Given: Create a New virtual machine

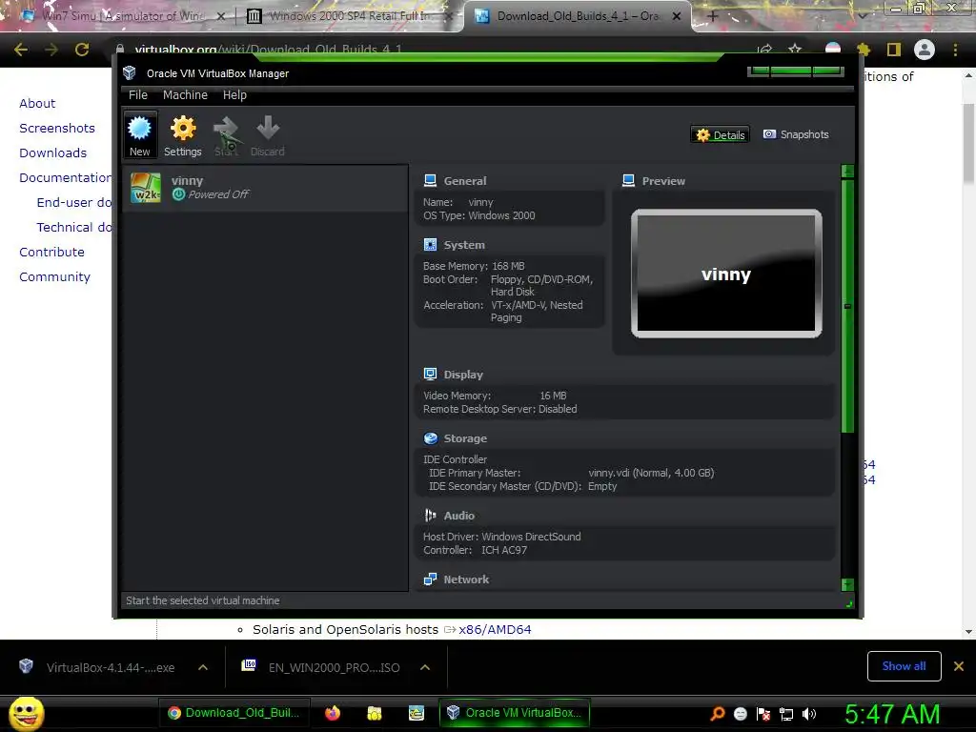Looking at the screenshot, I should [139, 135].
